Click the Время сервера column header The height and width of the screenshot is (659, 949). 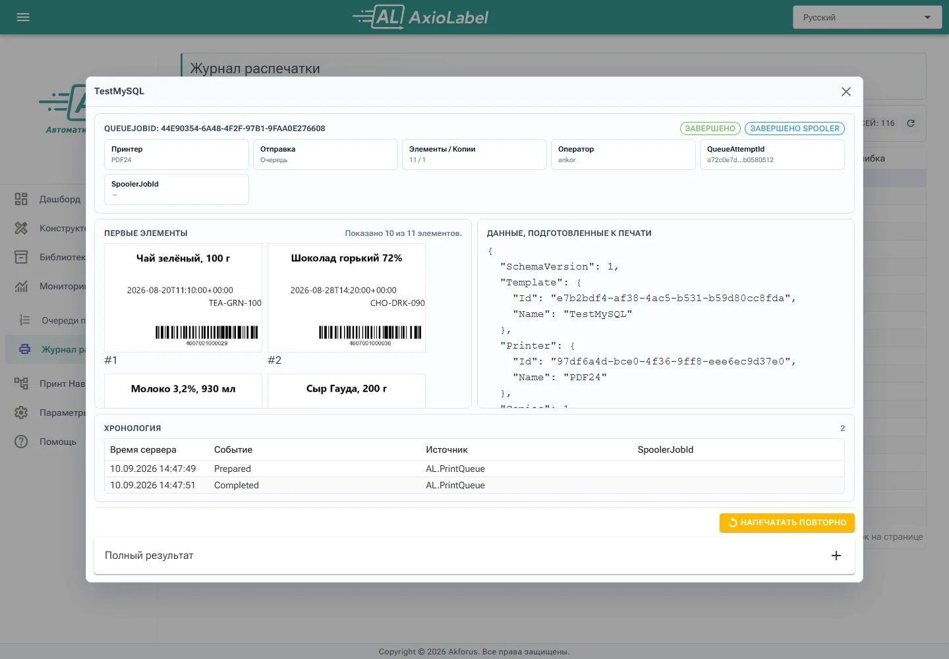143,449
